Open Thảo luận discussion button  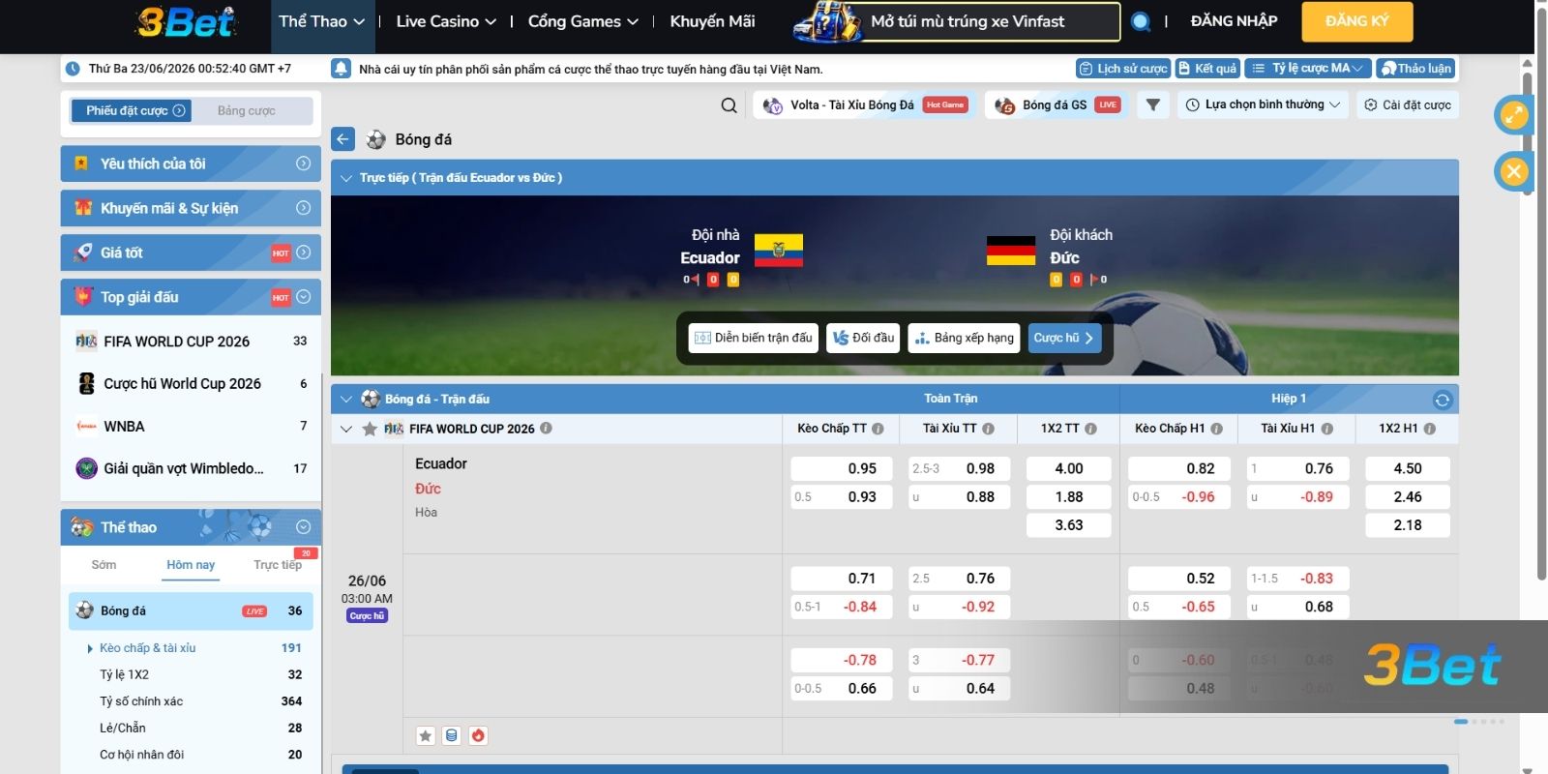point(1416,69)
